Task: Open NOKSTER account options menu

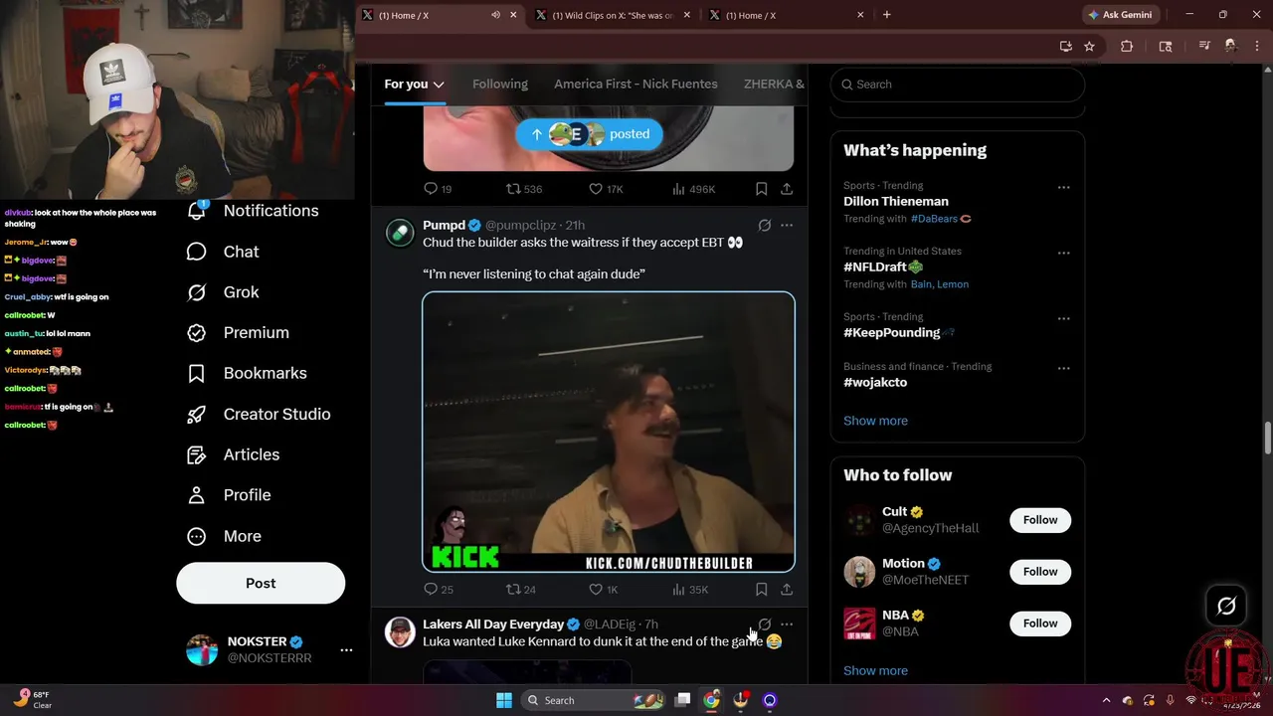Action: 346,649
